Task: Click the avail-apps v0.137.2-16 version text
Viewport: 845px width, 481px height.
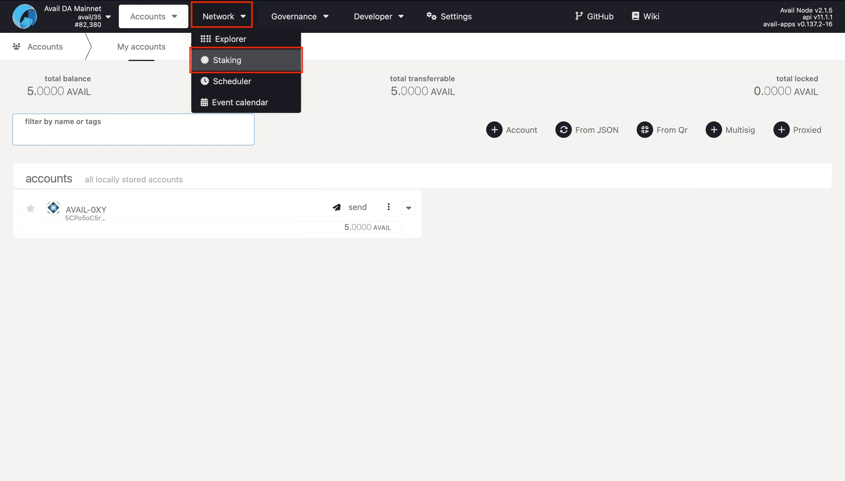Action: 797,24
